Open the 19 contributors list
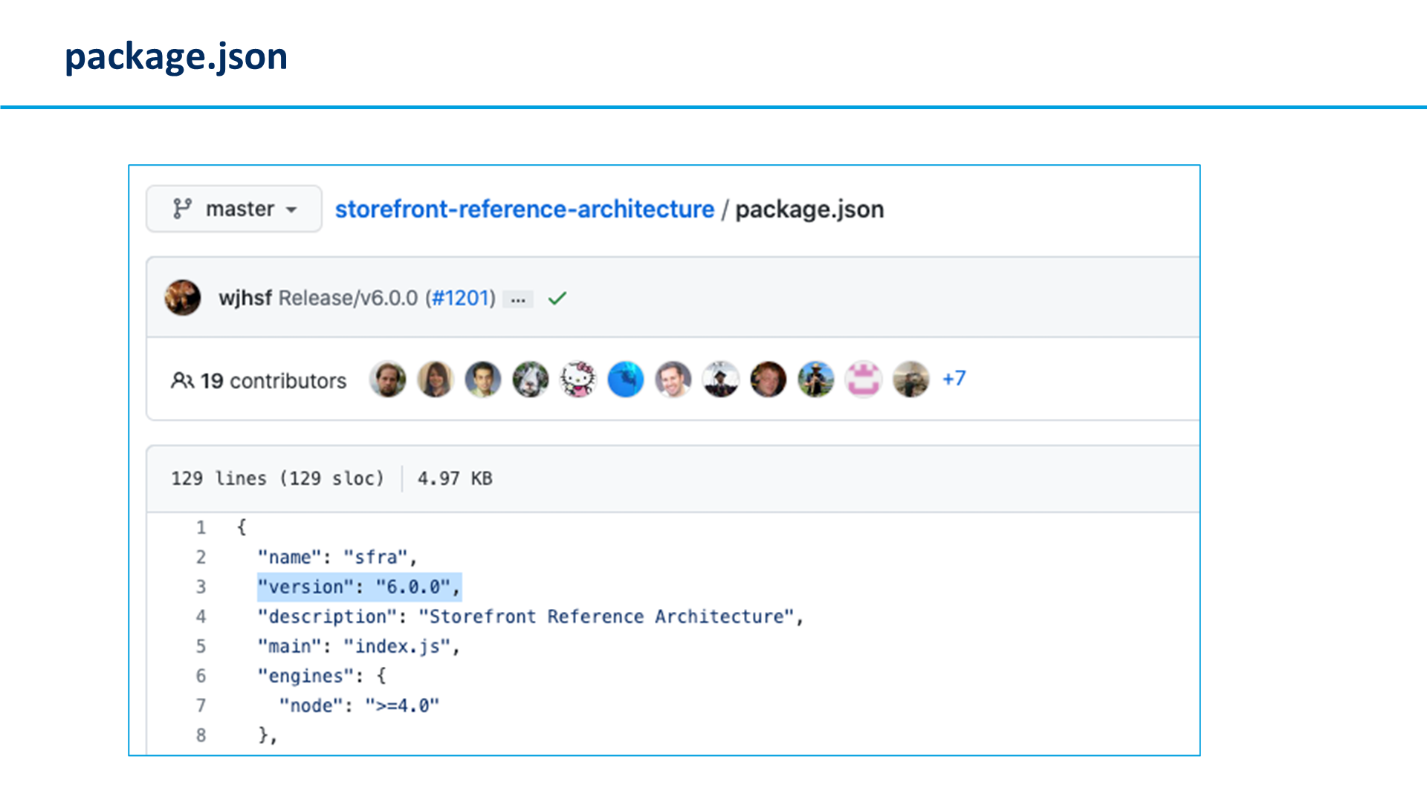1427x802 pixels. [273, 381]
